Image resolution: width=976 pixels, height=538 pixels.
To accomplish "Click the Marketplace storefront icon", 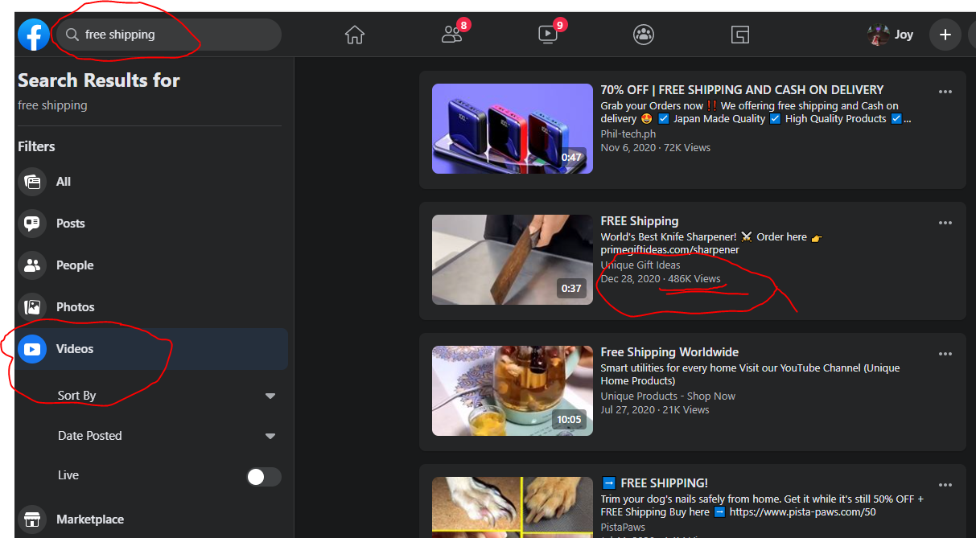I will coord(32,520).
